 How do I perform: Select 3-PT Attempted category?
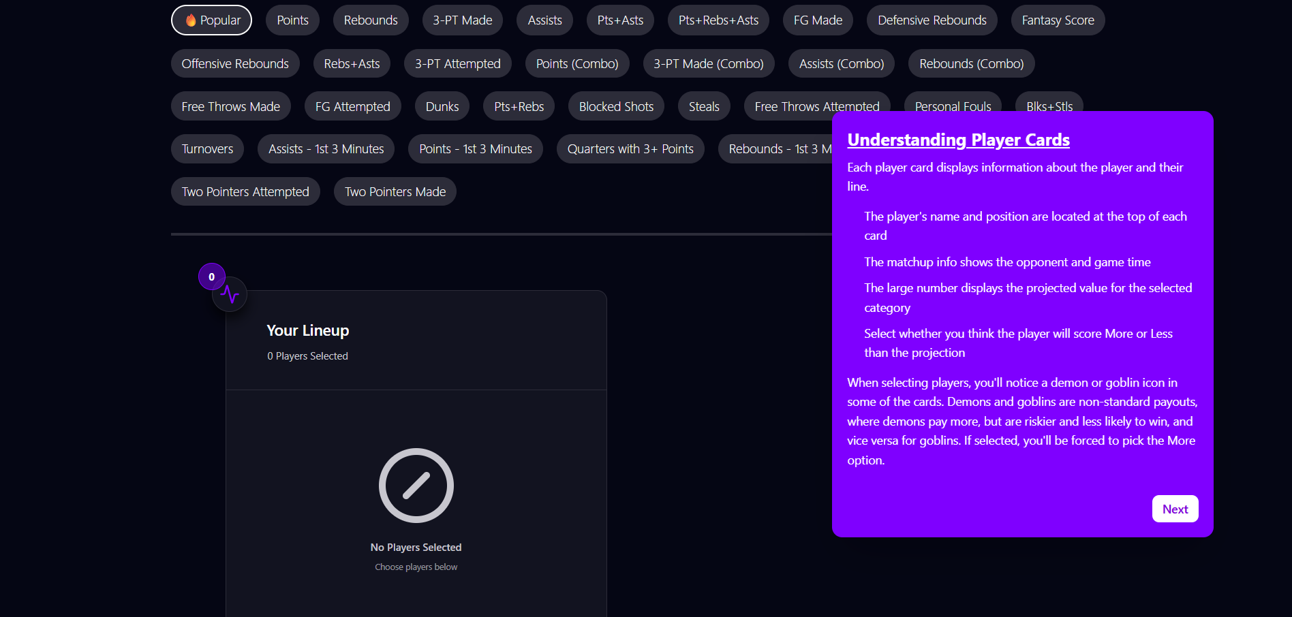click(458, 63)
